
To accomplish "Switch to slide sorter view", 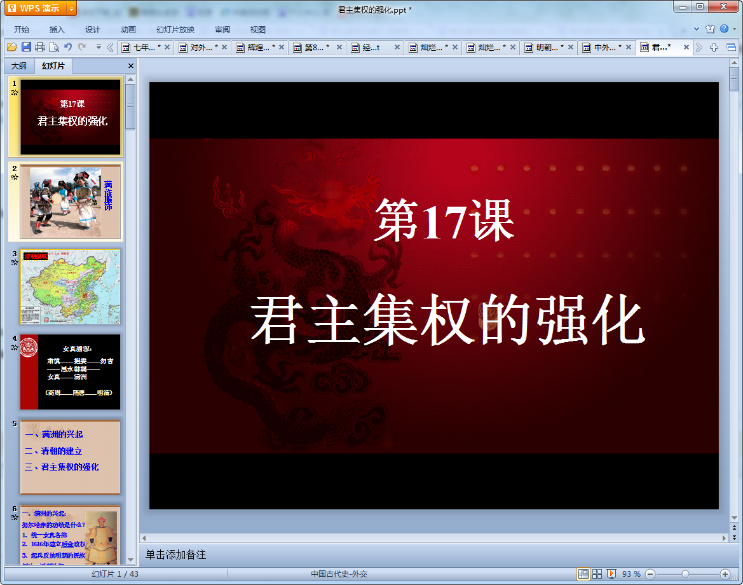I will click(x=597, y=574).
